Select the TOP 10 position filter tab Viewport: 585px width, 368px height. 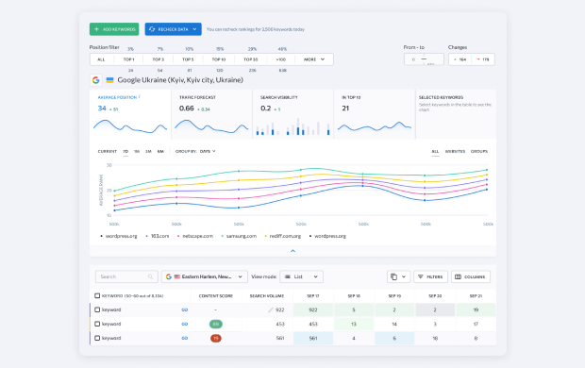tap(219, 59)
